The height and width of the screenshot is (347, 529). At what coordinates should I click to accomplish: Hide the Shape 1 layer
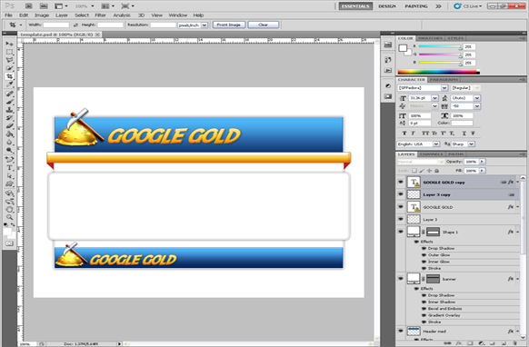tap(401, 232)
